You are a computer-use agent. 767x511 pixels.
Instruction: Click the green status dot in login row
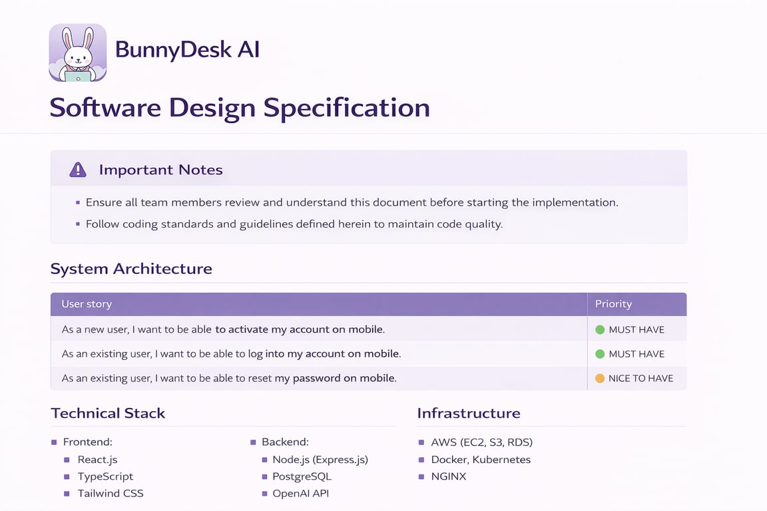599,354
